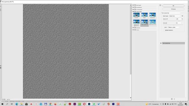
Task: Click the taskbar clock and date
Action: pyautogui.click(x=180, y=104)
